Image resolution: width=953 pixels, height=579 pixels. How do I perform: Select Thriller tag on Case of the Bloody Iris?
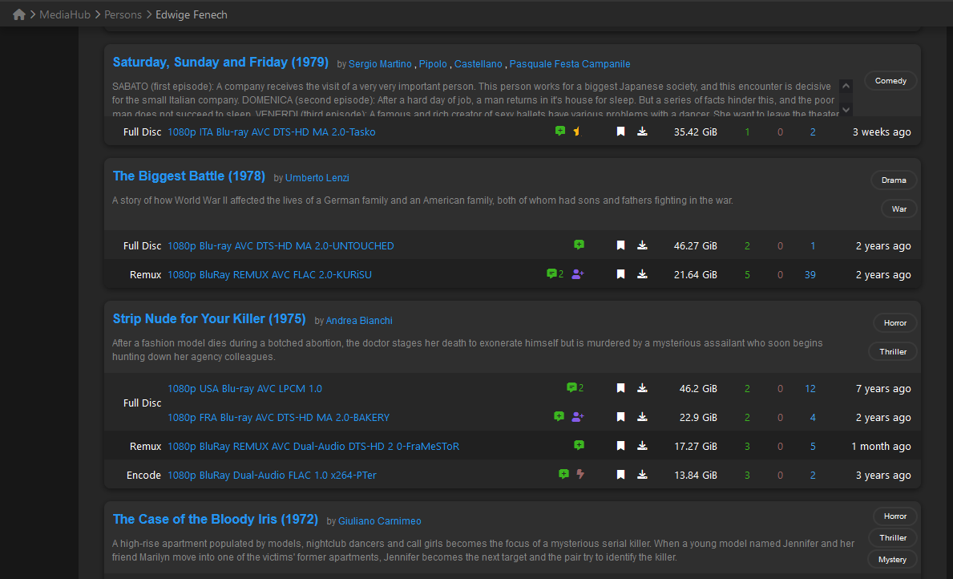coord(893,537)
